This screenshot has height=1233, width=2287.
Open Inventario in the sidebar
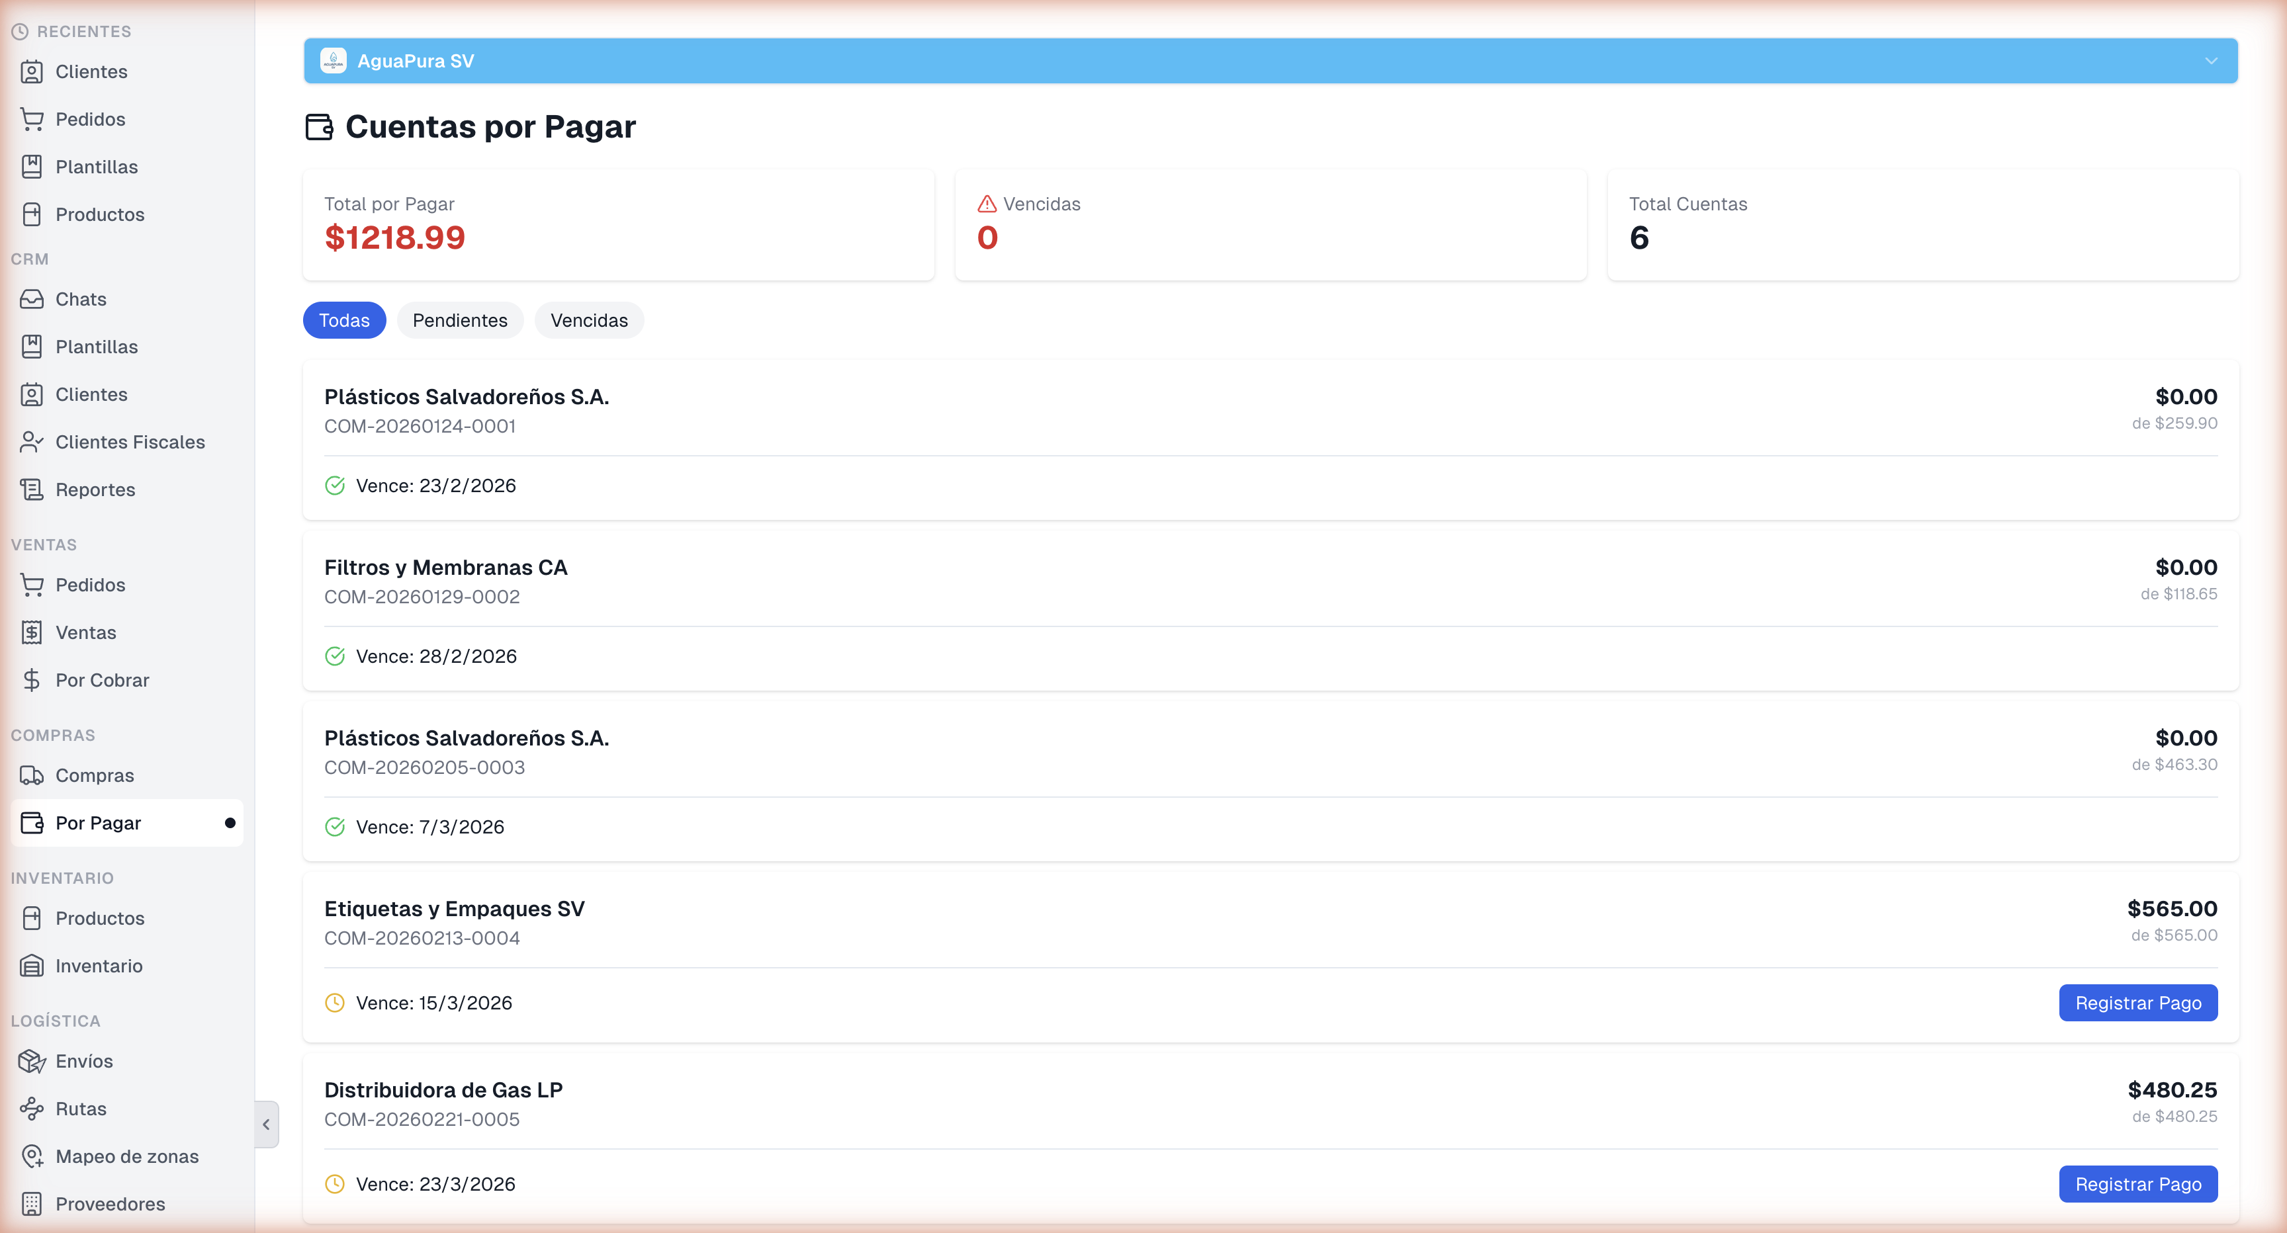pyautogui.click(x=99, y=965)
